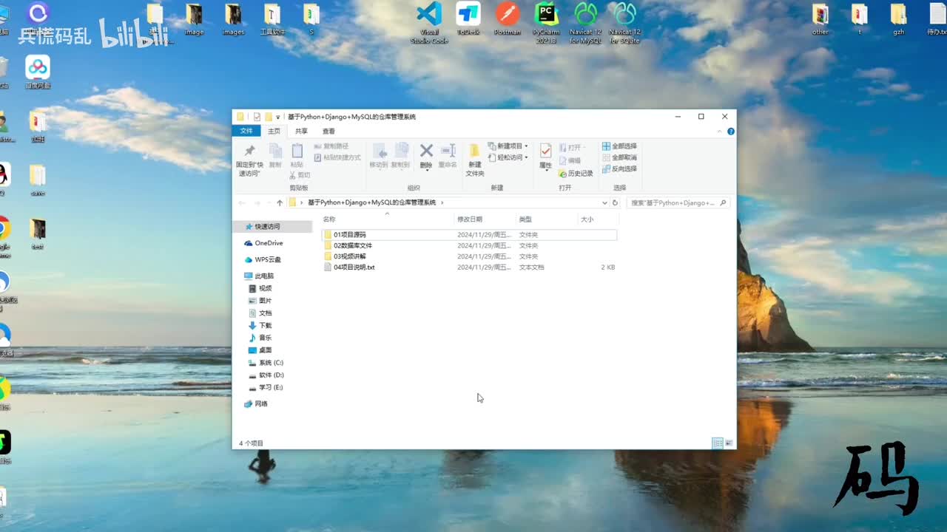This screenshot has width=947, height=532.
Task: Click the Up one level arrow
Action: point(280,202)
